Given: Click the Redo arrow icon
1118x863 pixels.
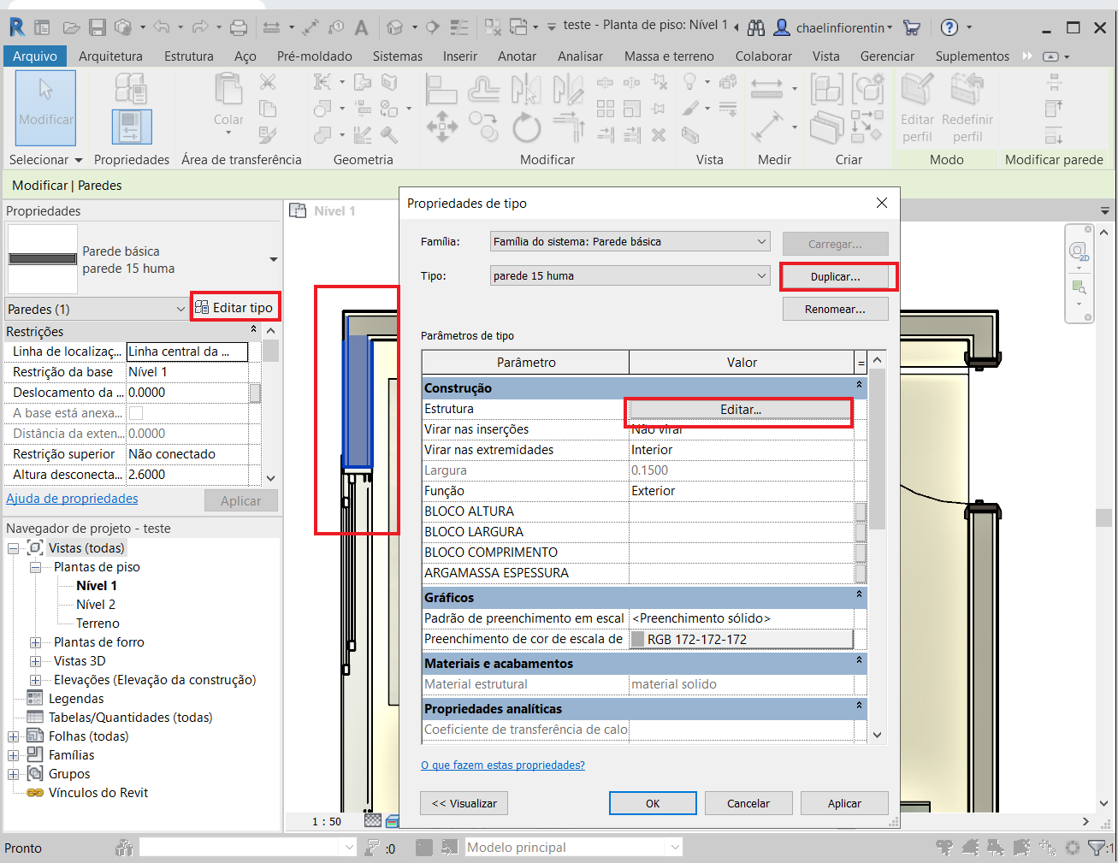Looking at the screenshot, I should click(200, 27).
